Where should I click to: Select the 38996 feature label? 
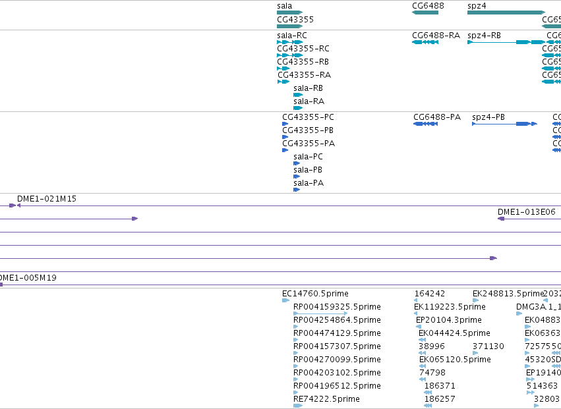[x=432, y=347]
